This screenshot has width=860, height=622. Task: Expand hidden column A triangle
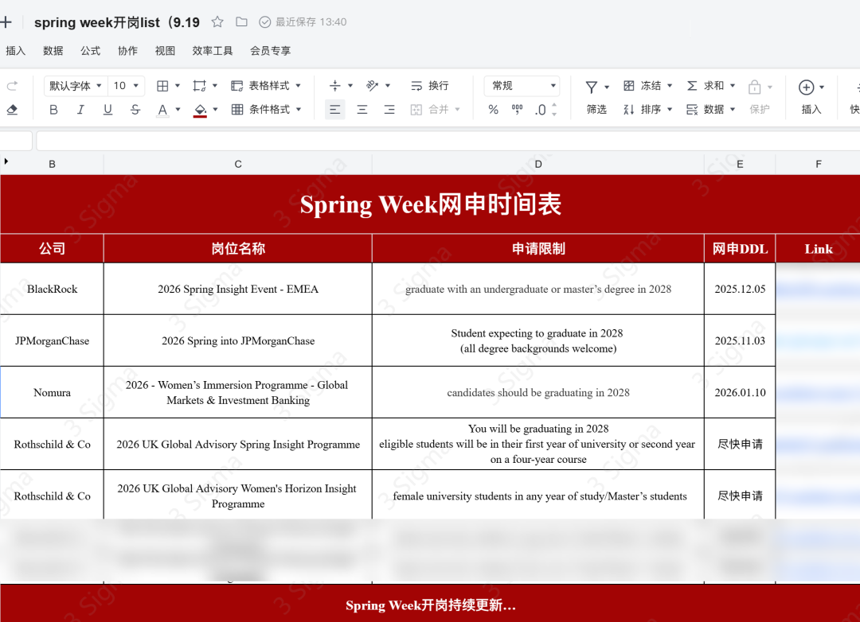click(6, 161)
